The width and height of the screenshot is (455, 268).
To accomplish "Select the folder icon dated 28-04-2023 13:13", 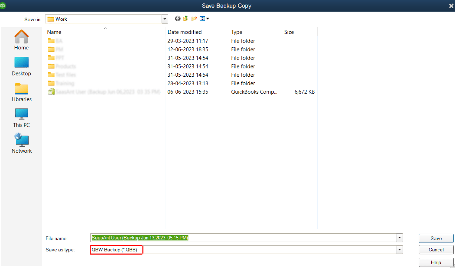I will point(51,83).
